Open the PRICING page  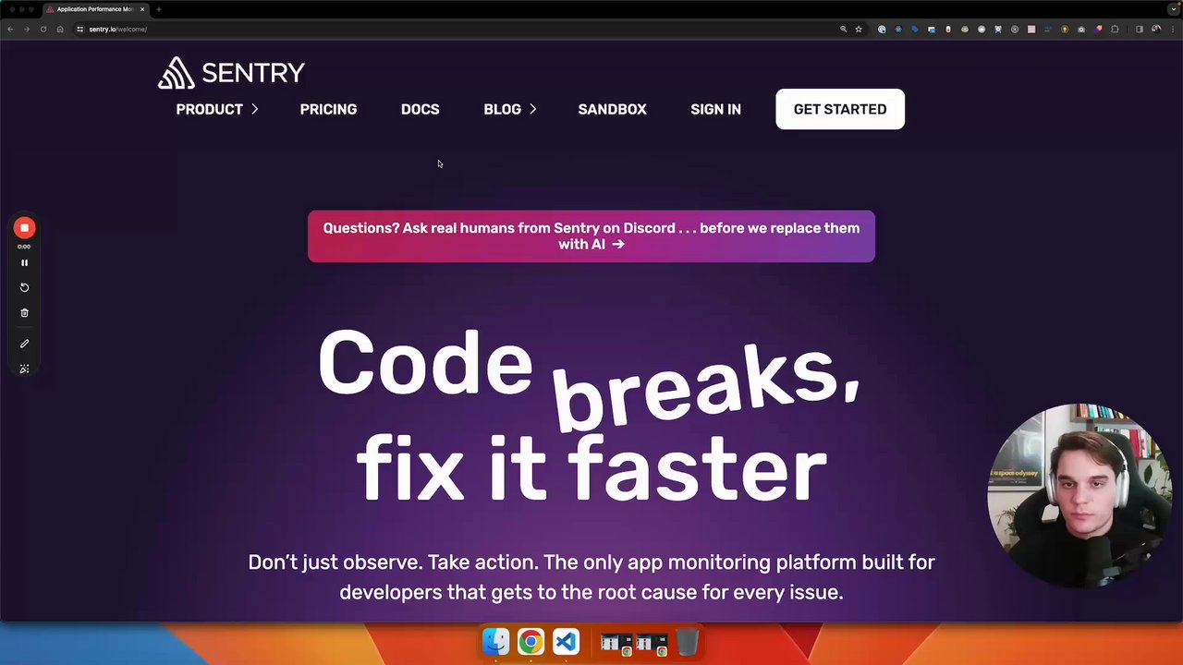click(x=328, y=109)
